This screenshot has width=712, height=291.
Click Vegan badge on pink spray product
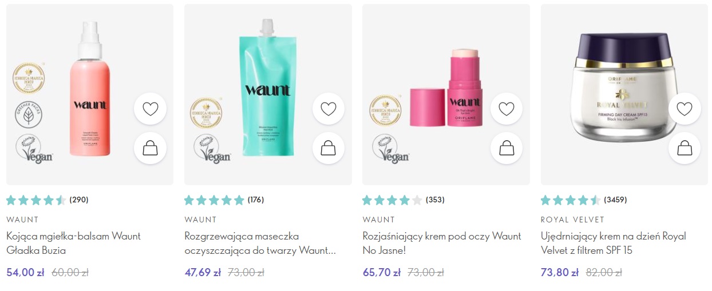pos(34,149)
